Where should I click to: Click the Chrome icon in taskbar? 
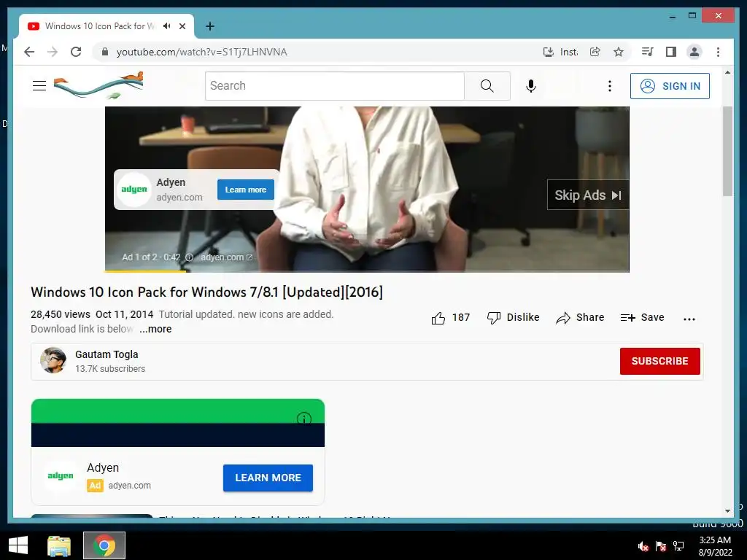click(x=104, y=545)
